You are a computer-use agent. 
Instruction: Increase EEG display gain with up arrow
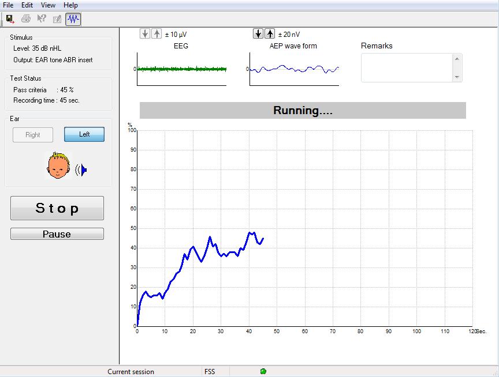coord(157,33)
